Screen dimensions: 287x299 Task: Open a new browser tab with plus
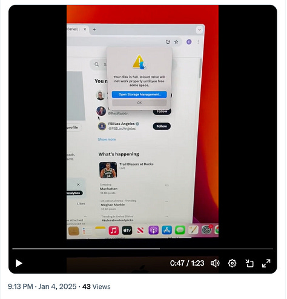coord(94,29)
